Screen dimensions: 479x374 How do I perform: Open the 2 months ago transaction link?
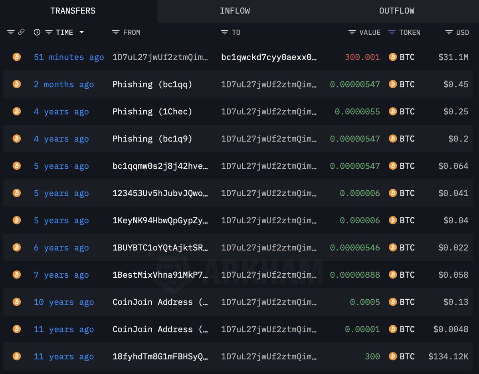64,84
